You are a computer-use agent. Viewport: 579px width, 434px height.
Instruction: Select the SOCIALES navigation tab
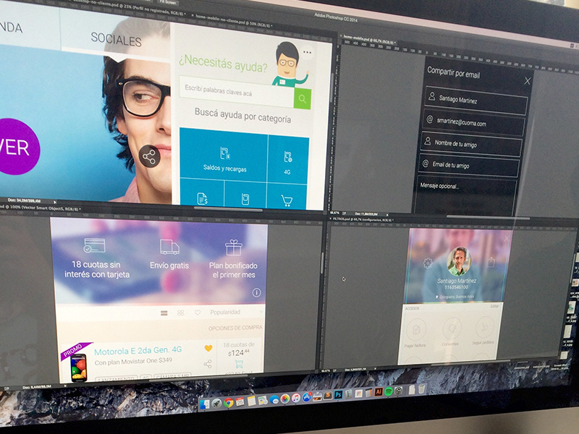(116, 39)
